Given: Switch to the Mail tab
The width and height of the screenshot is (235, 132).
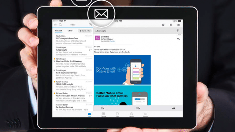Looking at the screenshot, I should pyautogui.click(x=89, y=115).
